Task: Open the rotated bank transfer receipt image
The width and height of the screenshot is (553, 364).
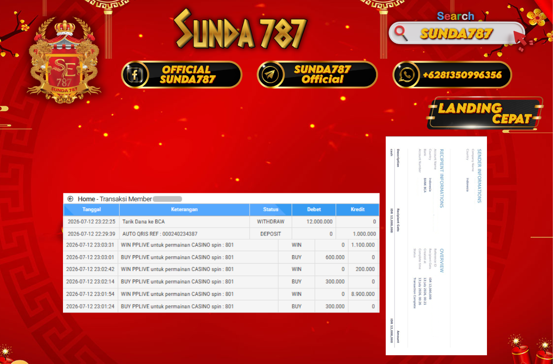Action: (x=436, y=246)
